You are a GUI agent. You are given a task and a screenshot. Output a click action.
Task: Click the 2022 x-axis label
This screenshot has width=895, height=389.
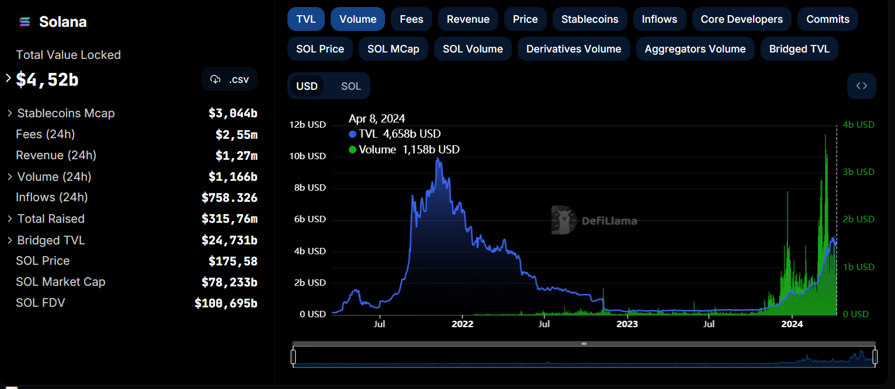point(462,324)
